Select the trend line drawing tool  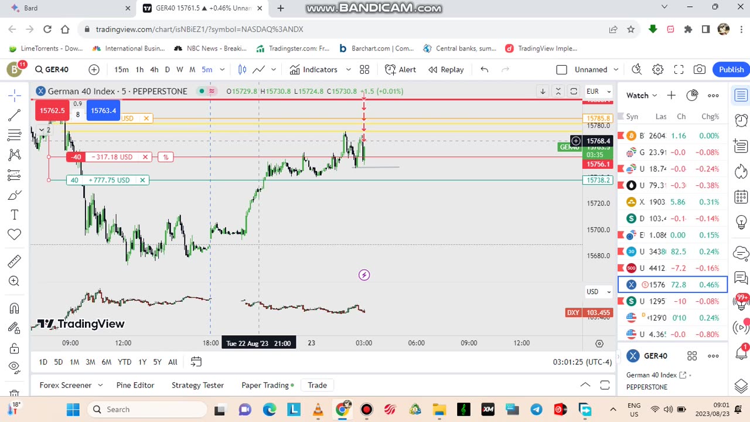click(15, 115)
